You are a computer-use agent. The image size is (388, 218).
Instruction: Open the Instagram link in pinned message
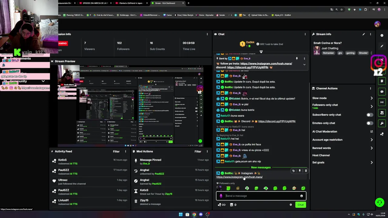tap(266, 64)
